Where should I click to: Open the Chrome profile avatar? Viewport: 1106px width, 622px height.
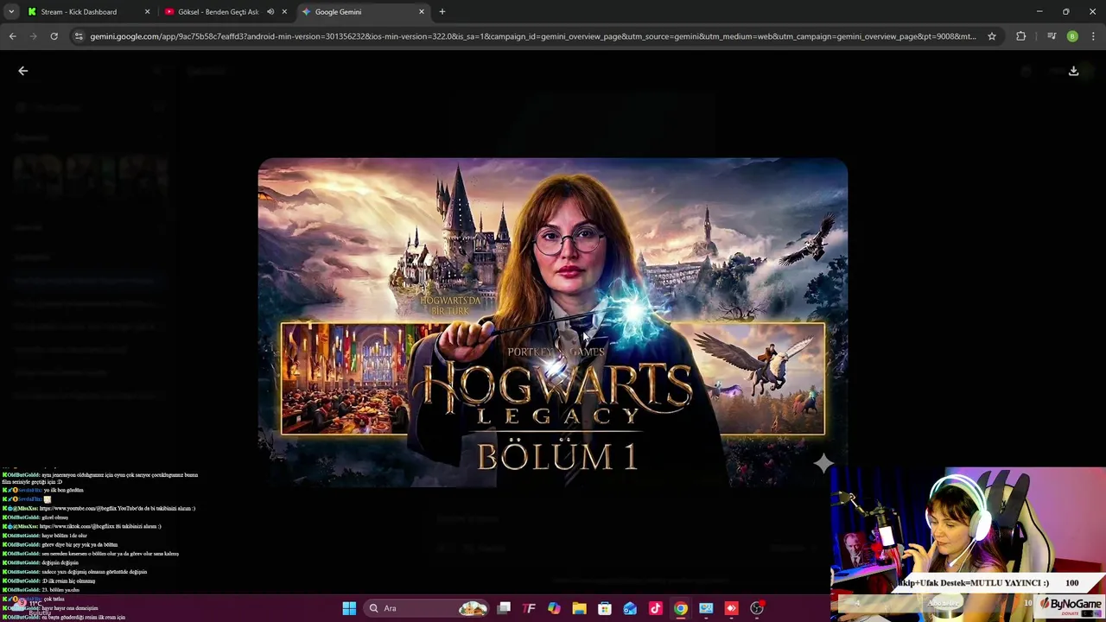pyautogui.click(x=1072, y=36)
